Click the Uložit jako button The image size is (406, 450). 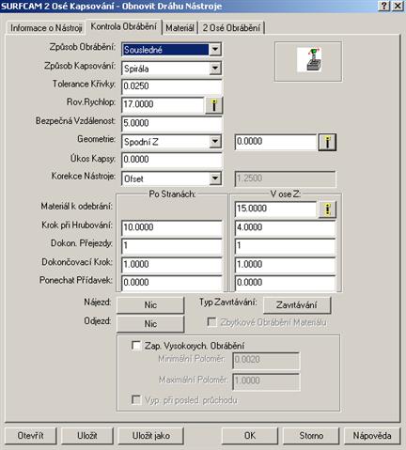tap(150, 436)
